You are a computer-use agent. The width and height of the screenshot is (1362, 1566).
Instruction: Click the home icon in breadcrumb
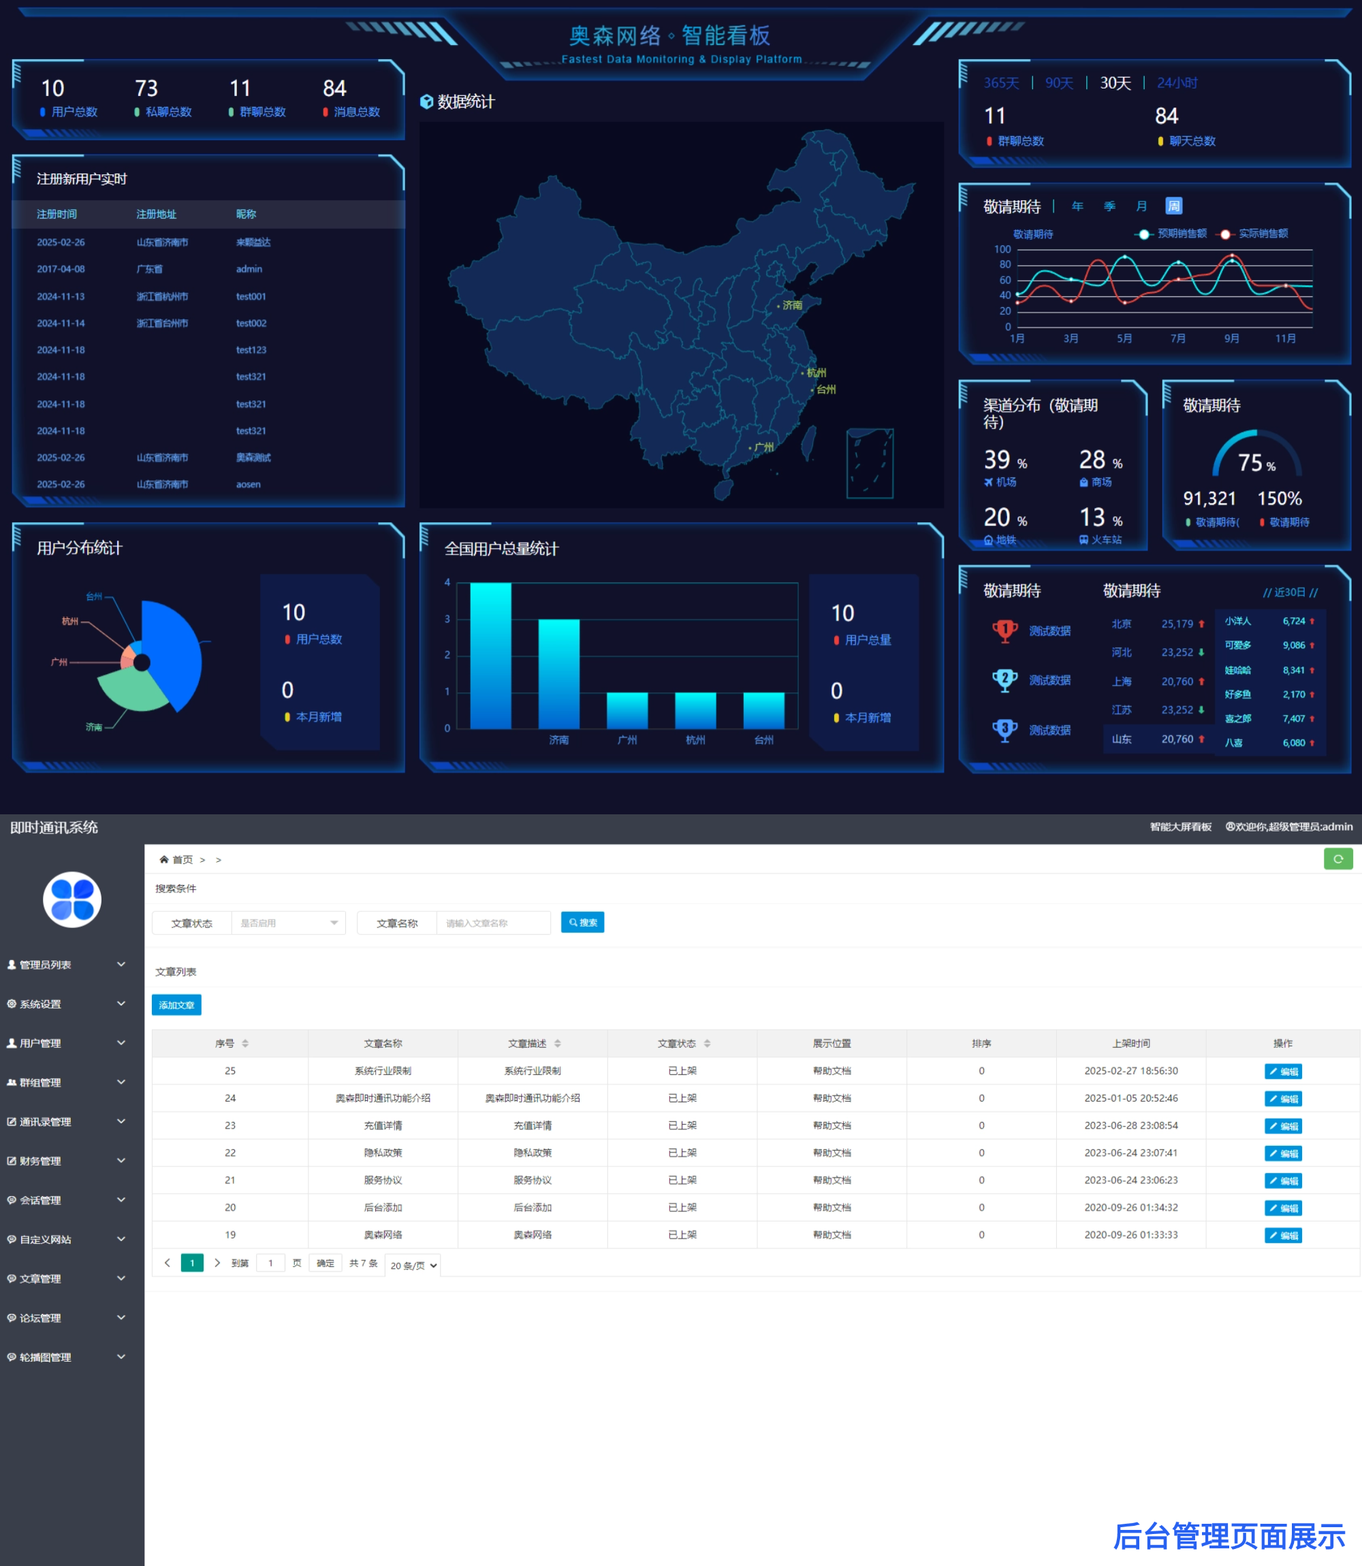(163, 859)
